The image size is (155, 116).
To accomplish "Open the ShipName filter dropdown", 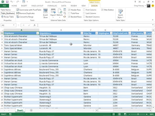I will (38, 33).
